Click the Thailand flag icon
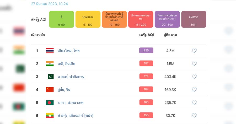The image size is (236, 124). [50, 51]
